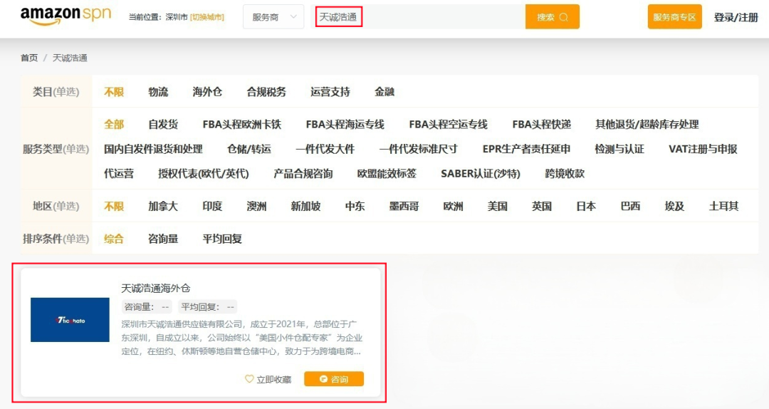769x409 pixels.
Task: Click the heart icon to favorite 天诚浩通海外仓
Action: point(249,379)
